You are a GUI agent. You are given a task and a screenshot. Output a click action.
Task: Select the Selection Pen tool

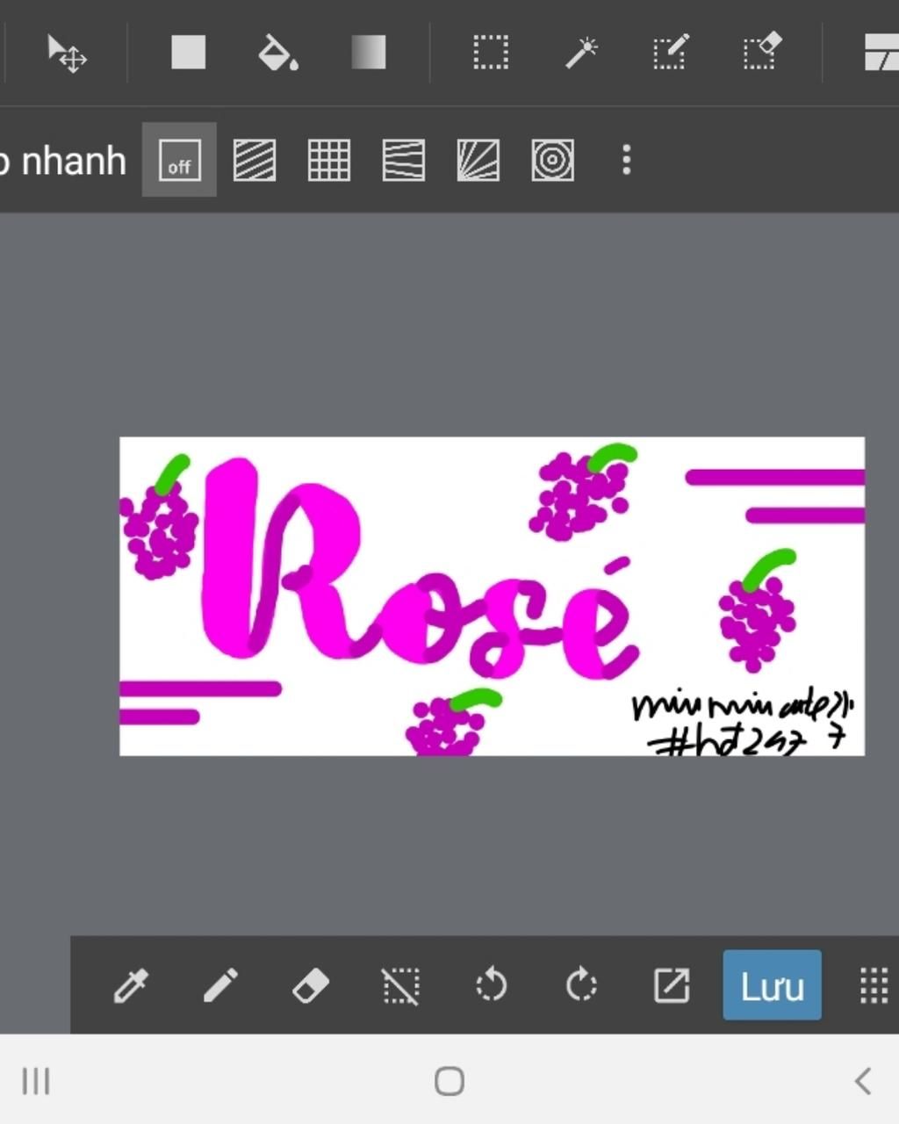(x=671, y=53)
